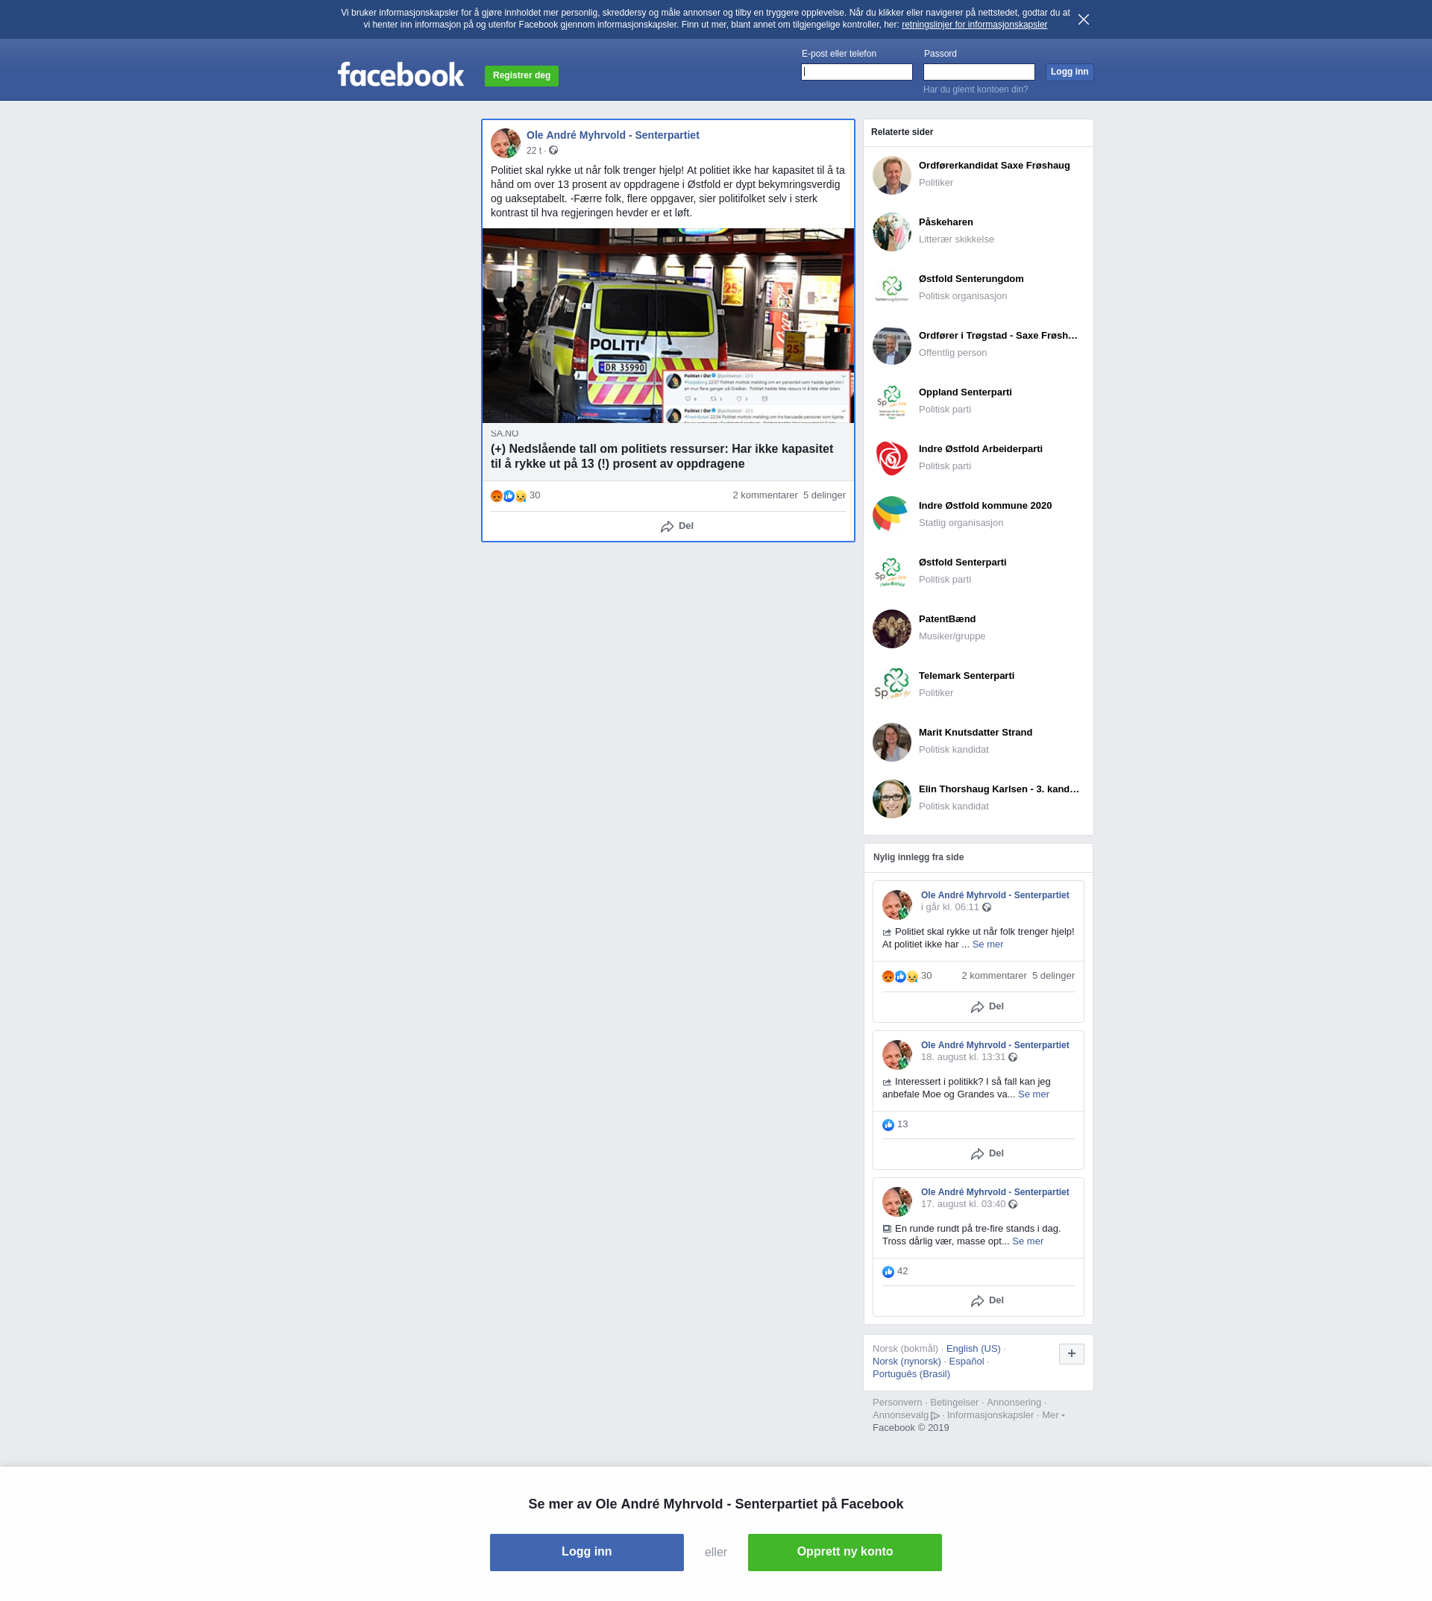Click the Facebook logo
This screenshot has height=1601, width=1432.
(401, 75)
